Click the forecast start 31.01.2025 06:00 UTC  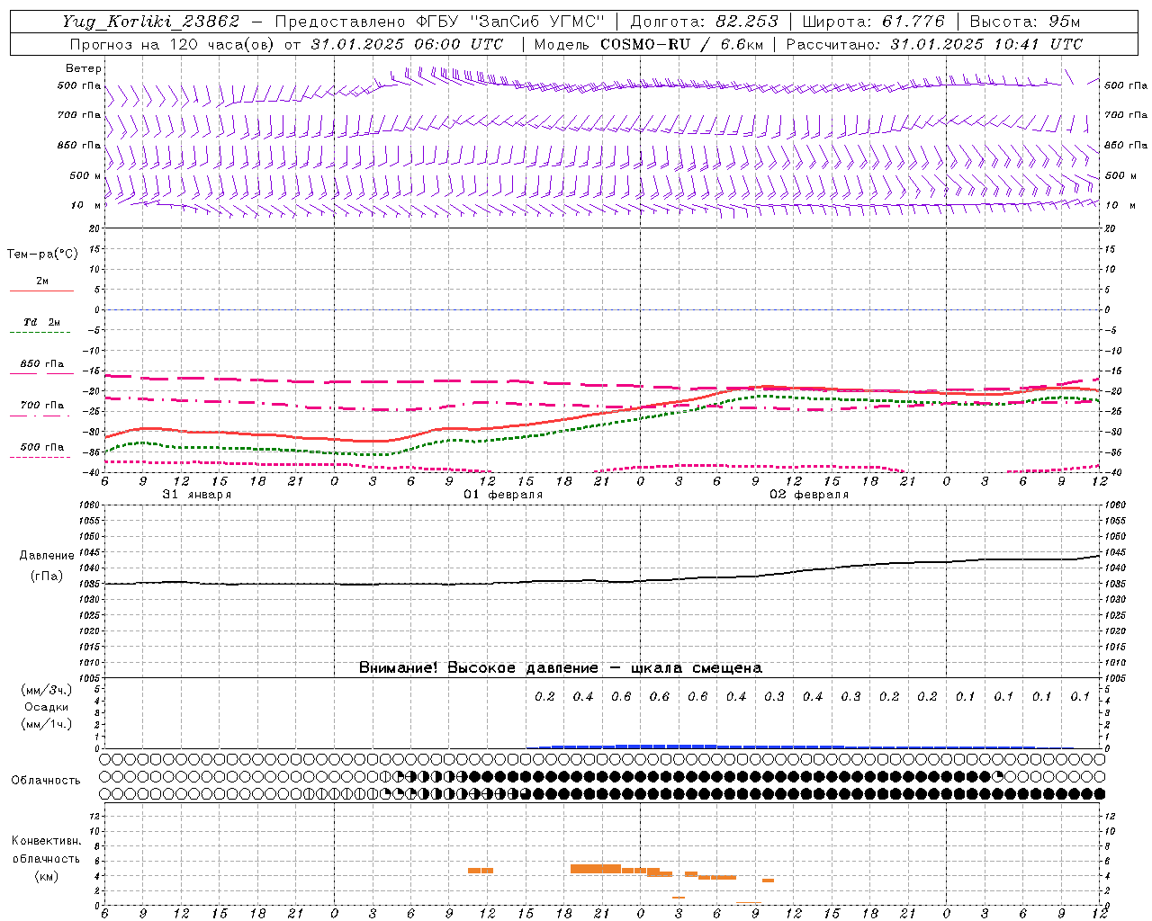407,44
